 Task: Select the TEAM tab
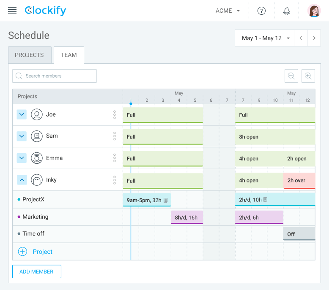tap(69, 55)
